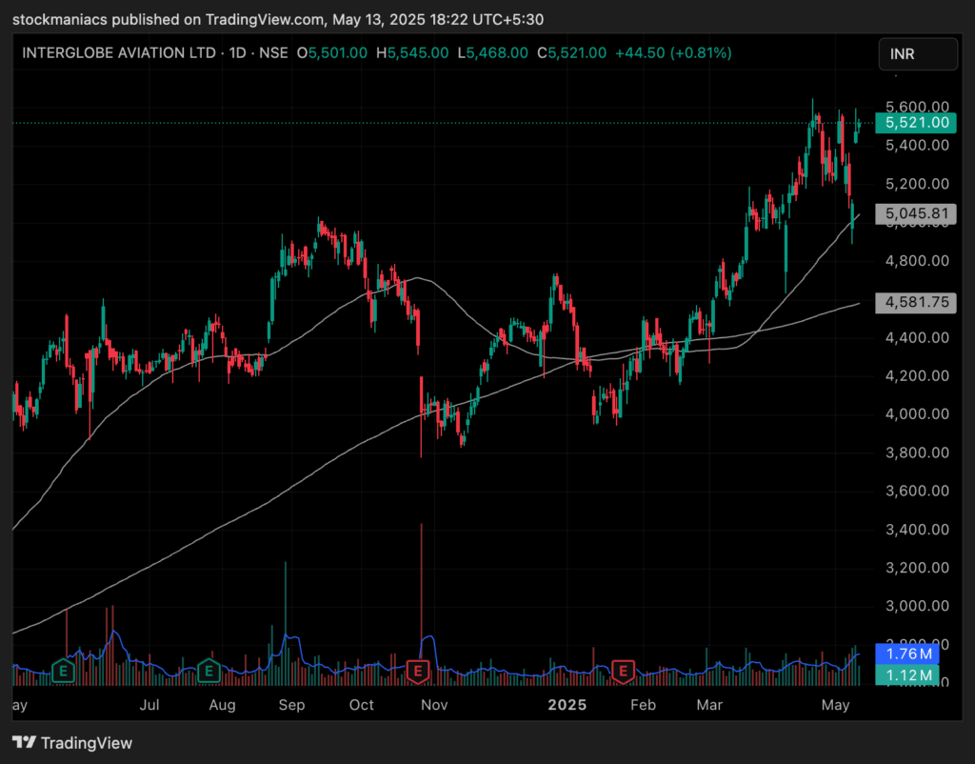Viewport: 975px width, 764px height.
Task: Click the 4,400.00 price axis label
Action: [917, 338]
